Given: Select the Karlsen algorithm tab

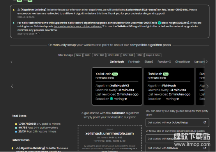Looking at the screenshot, I should coord(200,62).
